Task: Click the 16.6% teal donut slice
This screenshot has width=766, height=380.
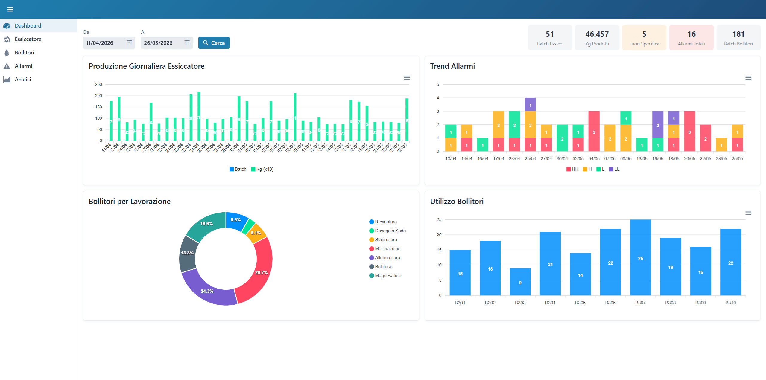Action: pos(206,224)
